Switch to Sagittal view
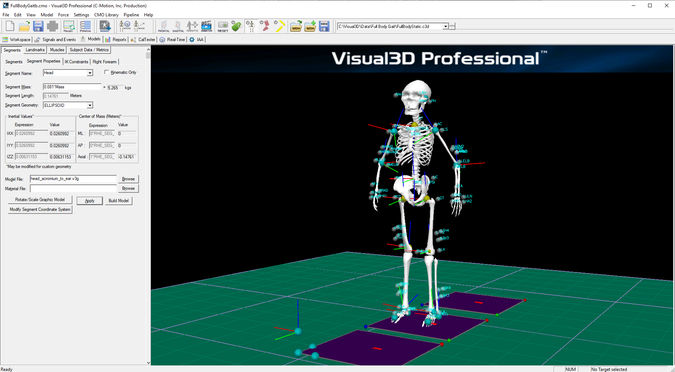 178,26
